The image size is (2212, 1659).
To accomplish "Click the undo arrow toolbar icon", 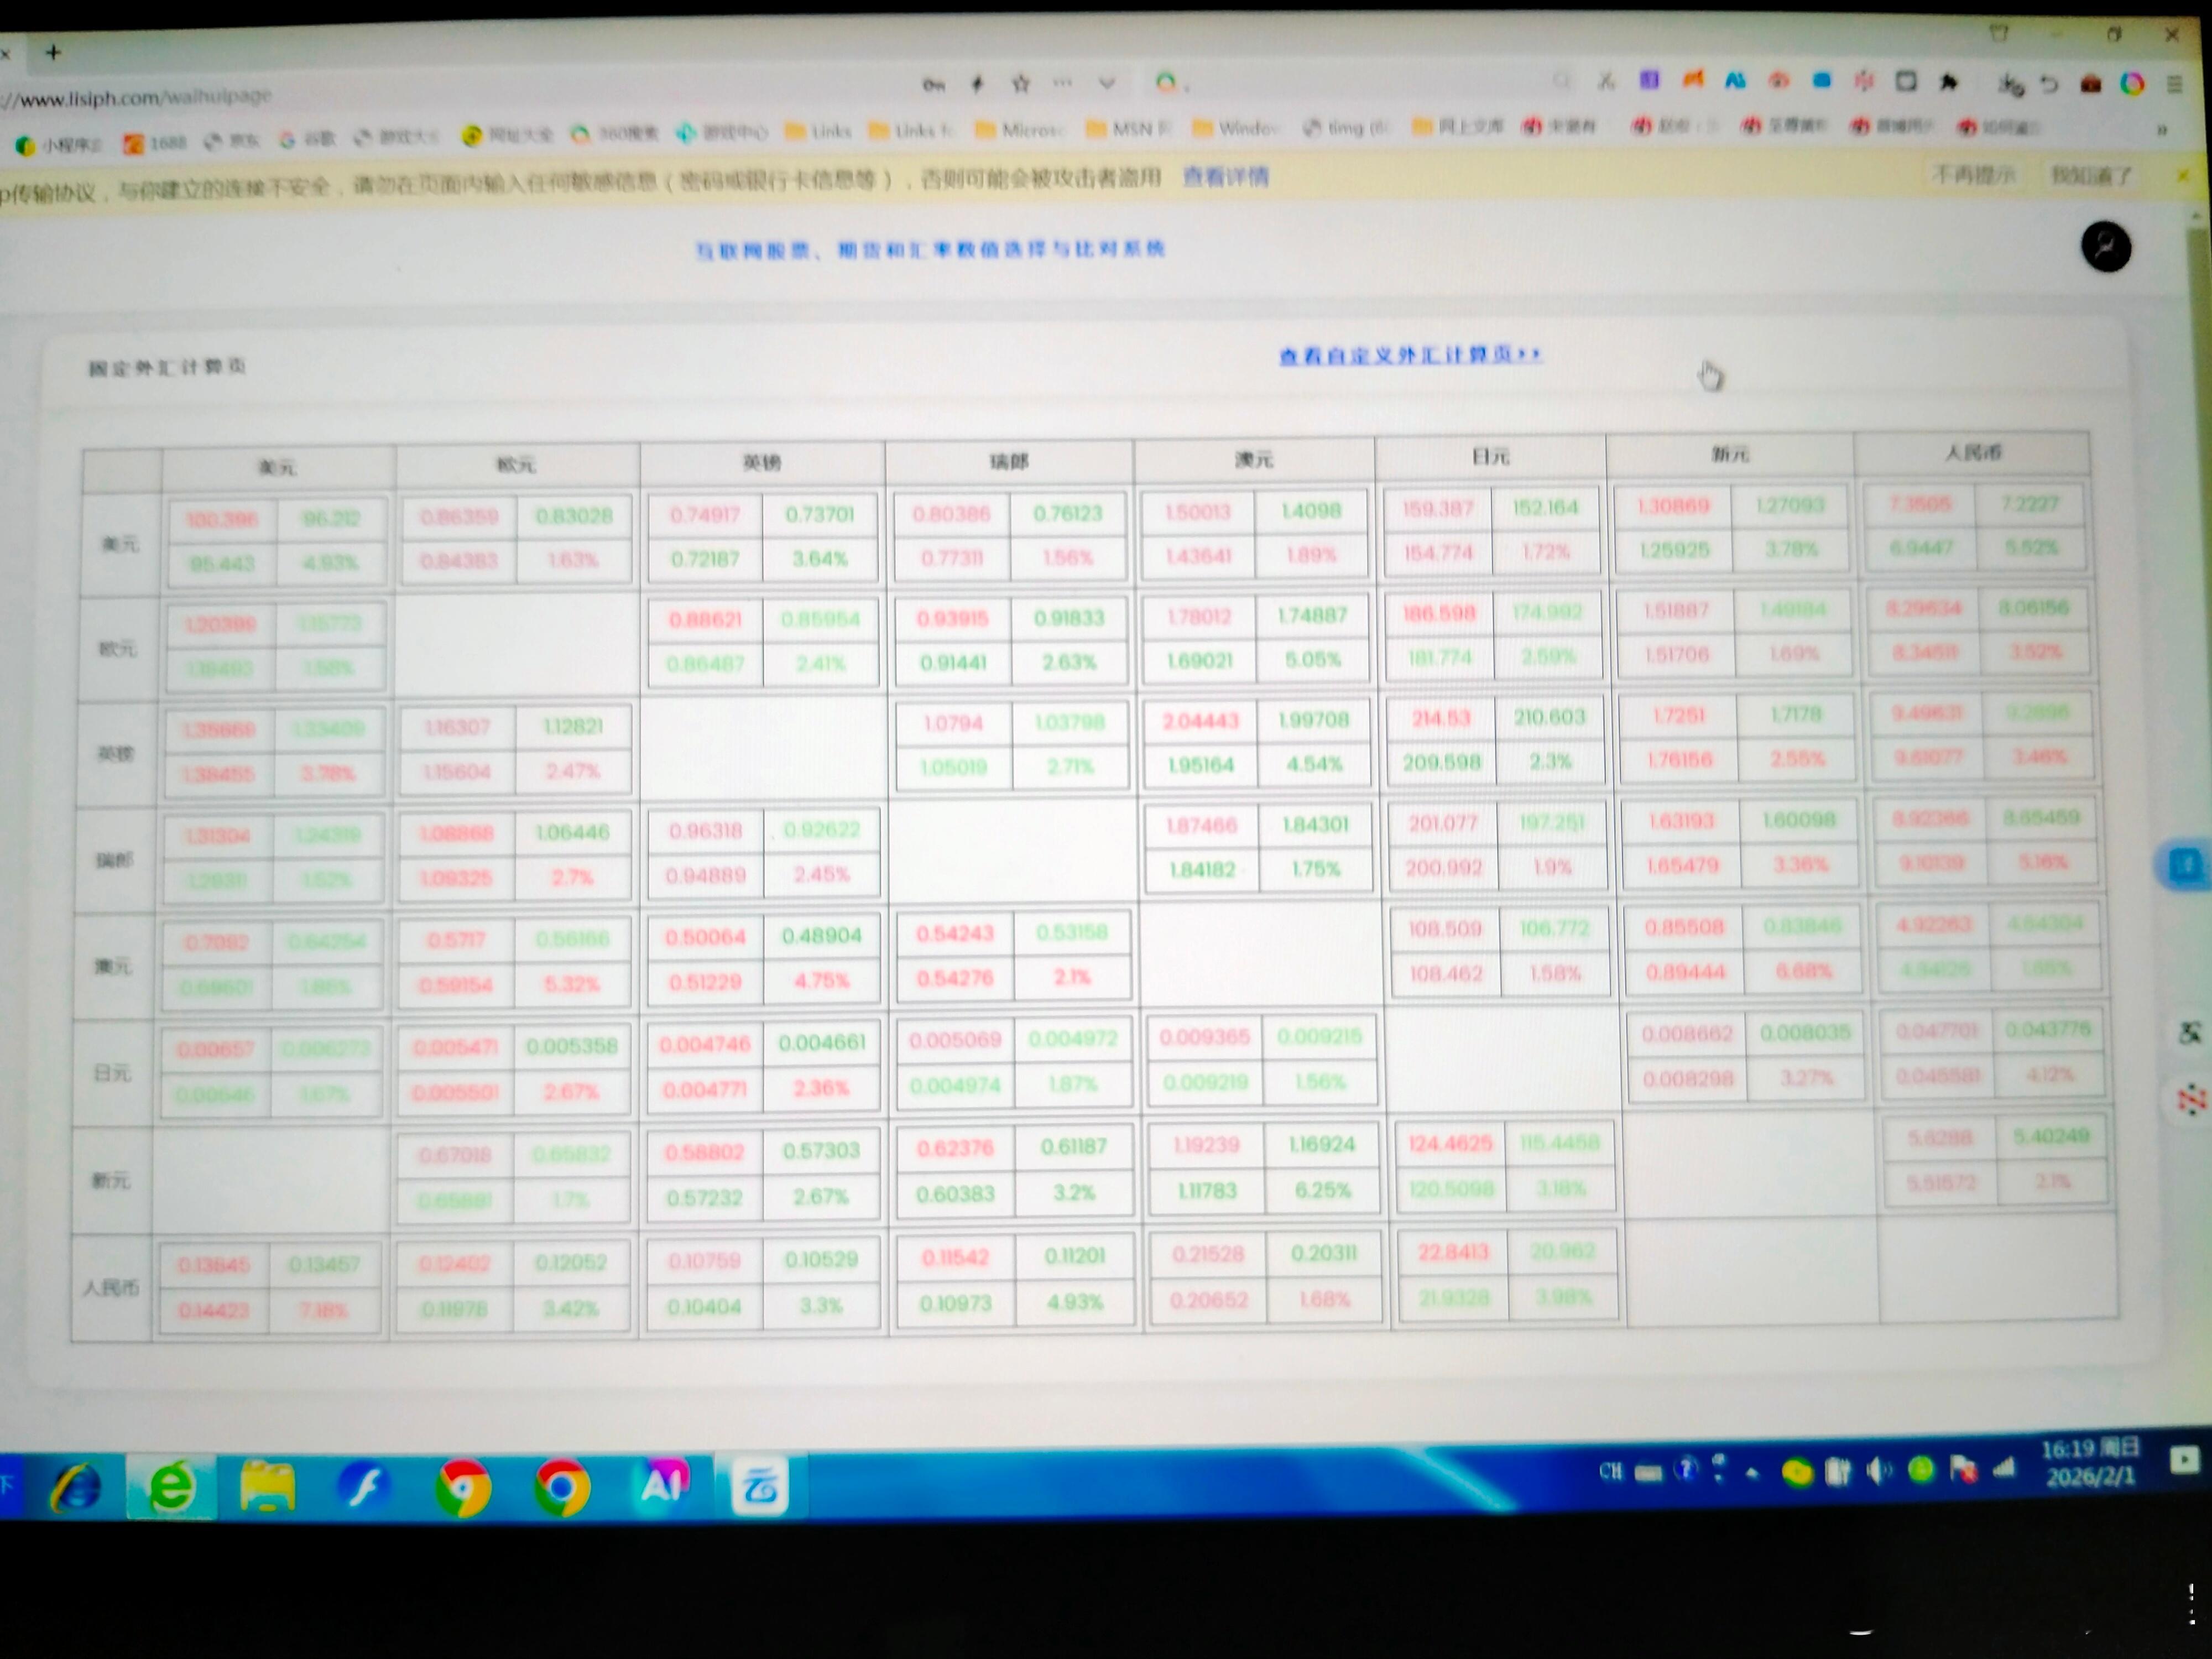I will (x=2049, y=85).
